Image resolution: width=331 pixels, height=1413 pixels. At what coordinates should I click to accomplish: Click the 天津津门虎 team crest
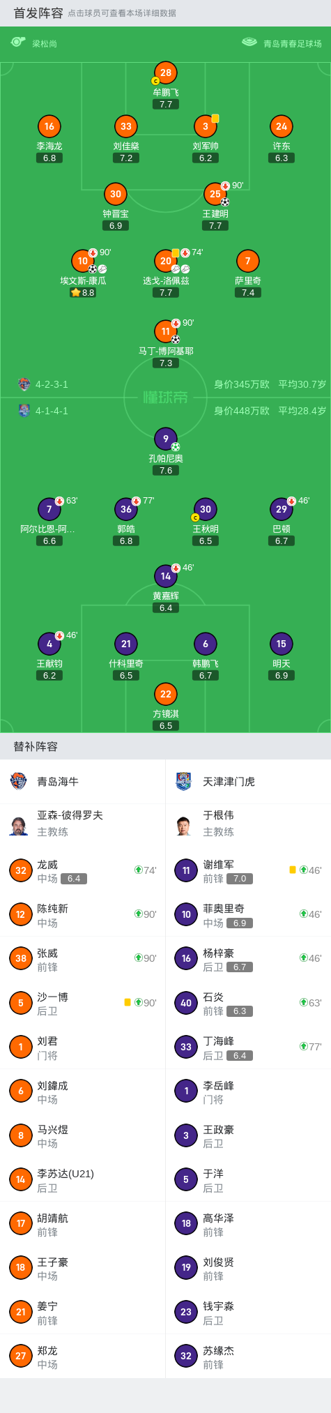184,781
